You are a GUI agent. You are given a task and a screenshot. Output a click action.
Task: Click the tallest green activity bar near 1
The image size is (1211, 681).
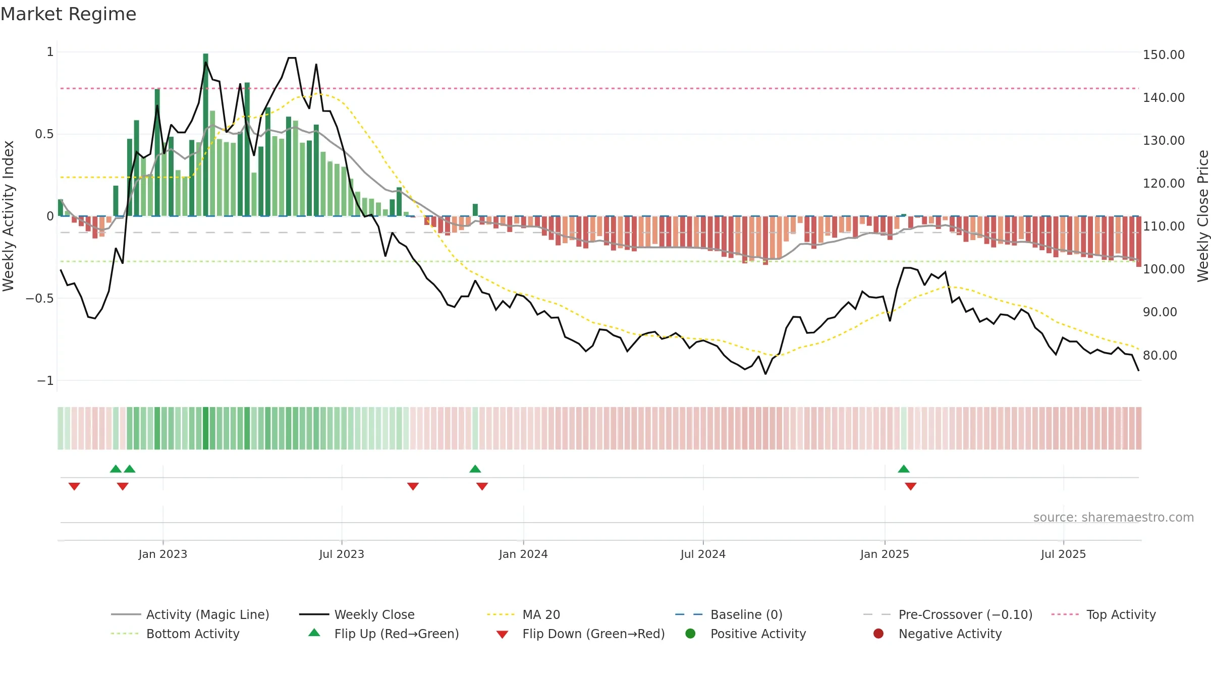click(x=205, y=135)
